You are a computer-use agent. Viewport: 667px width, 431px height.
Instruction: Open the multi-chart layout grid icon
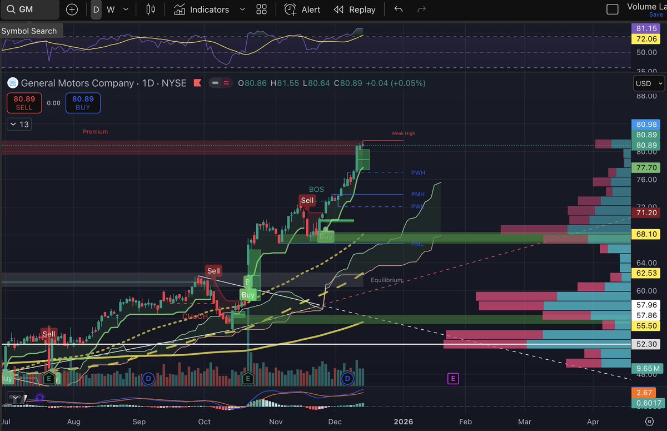pos(261,9)
